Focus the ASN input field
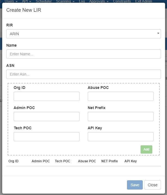 tap(83, 74)
